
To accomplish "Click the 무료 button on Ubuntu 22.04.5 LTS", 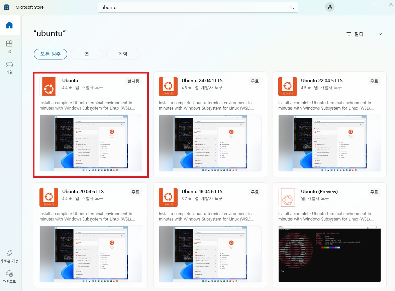I will (374, 81).
